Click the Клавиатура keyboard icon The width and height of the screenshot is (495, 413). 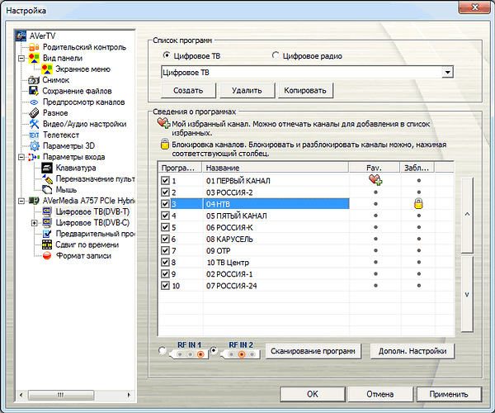point(47,168)
